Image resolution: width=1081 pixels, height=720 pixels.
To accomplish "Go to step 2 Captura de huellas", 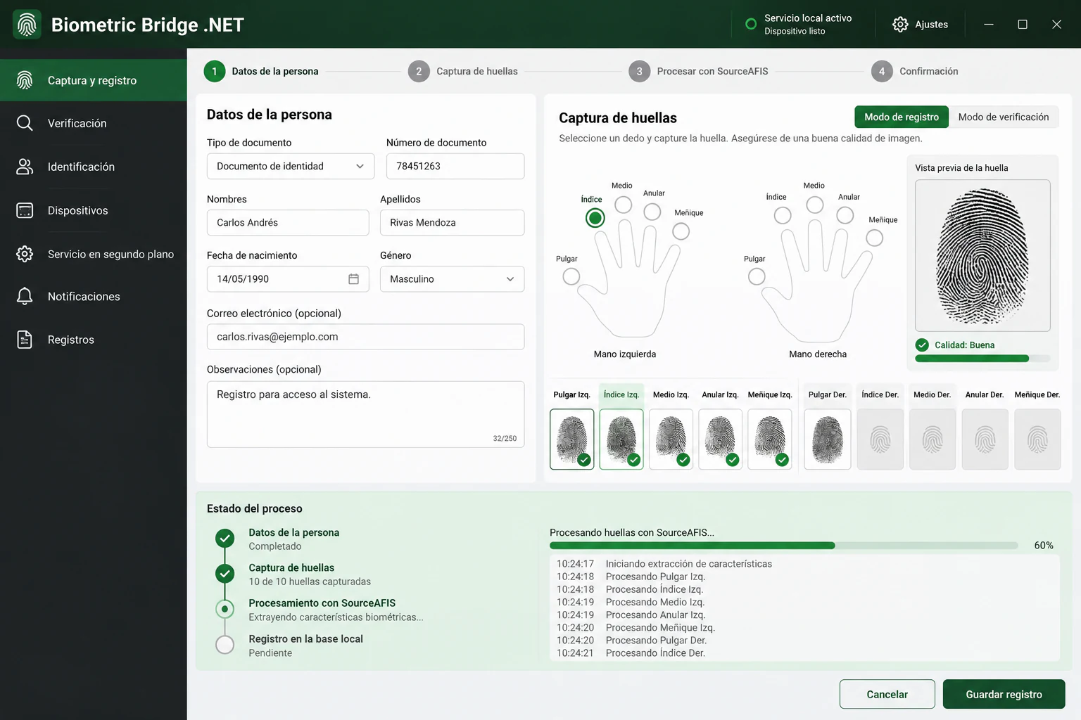I will pos(463,71).
